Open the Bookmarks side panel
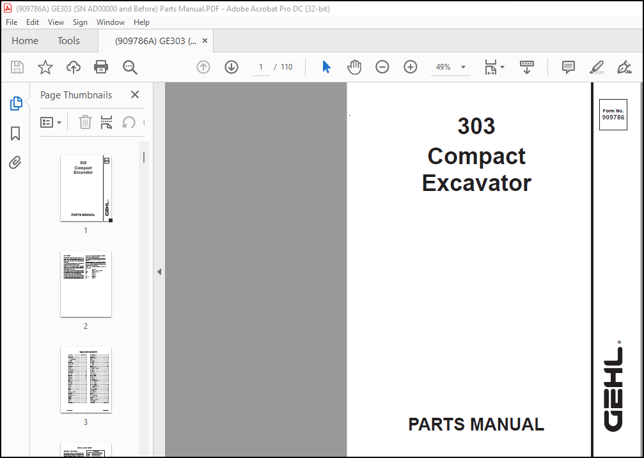This screenshot has width=644, height=458. point(15,134)
